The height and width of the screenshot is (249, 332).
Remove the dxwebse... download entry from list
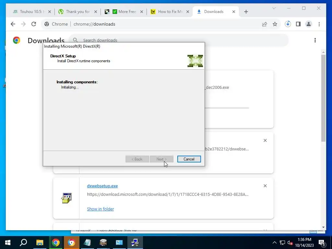(x=265, y=140)
